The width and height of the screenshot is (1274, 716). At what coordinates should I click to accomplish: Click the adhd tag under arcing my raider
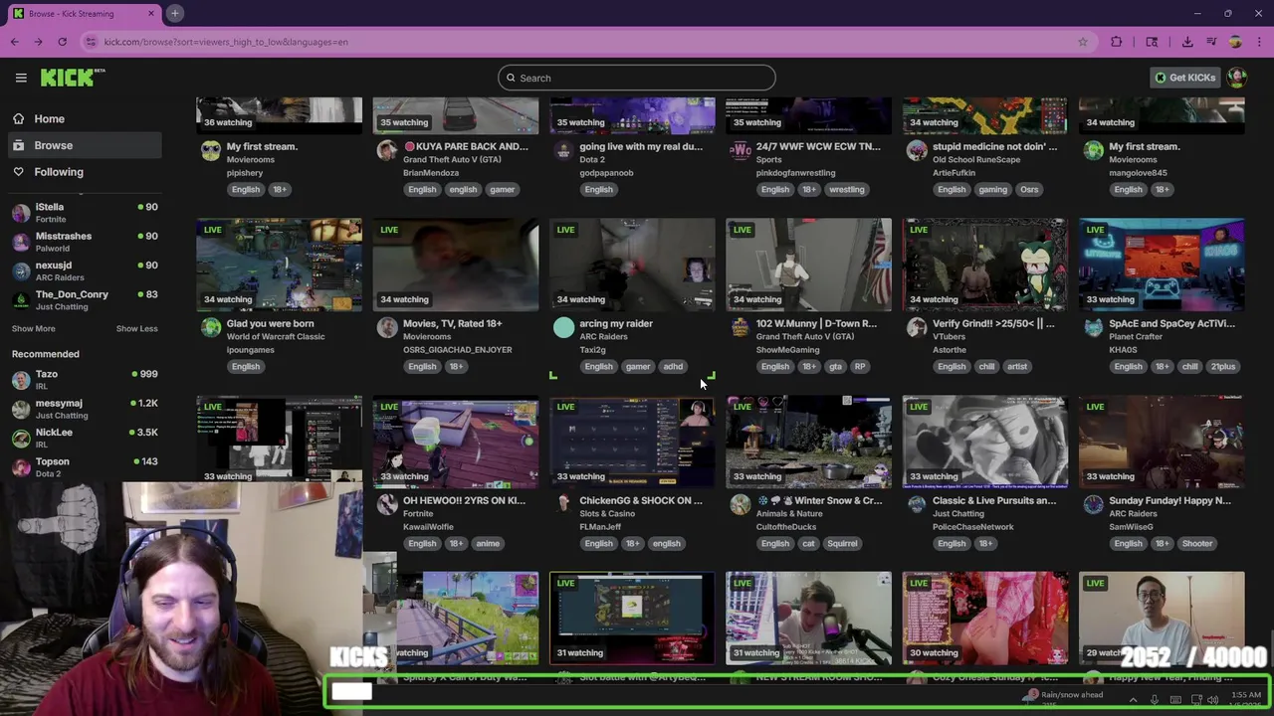point(673,366)
